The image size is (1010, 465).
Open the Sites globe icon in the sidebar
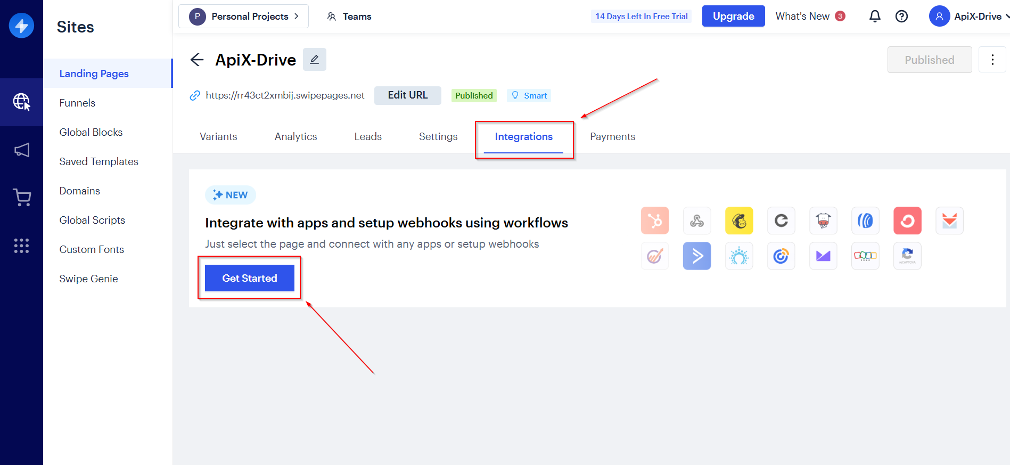21,102
